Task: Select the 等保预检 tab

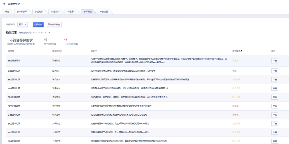Action: pos(88,12)
